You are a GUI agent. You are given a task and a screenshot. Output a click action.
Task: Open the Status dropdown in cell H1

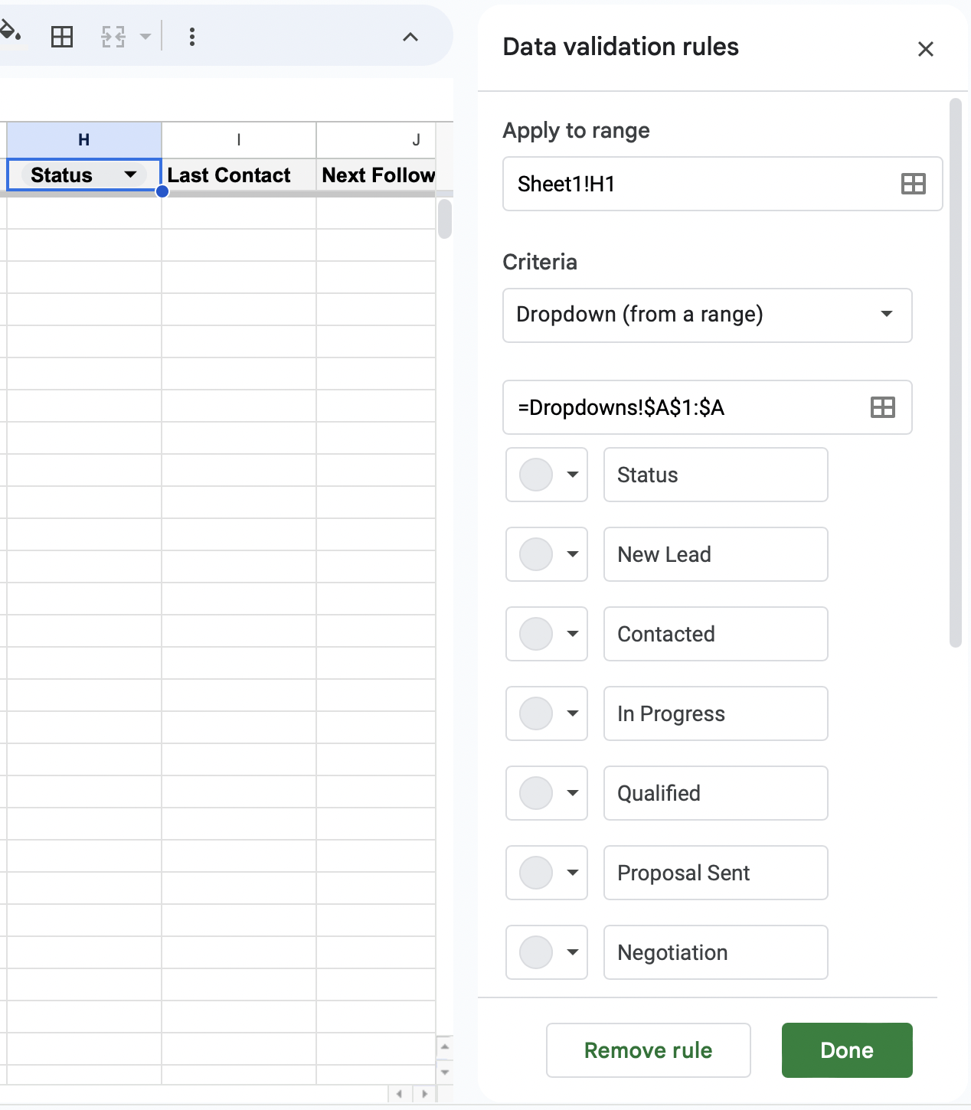(132, 175)
